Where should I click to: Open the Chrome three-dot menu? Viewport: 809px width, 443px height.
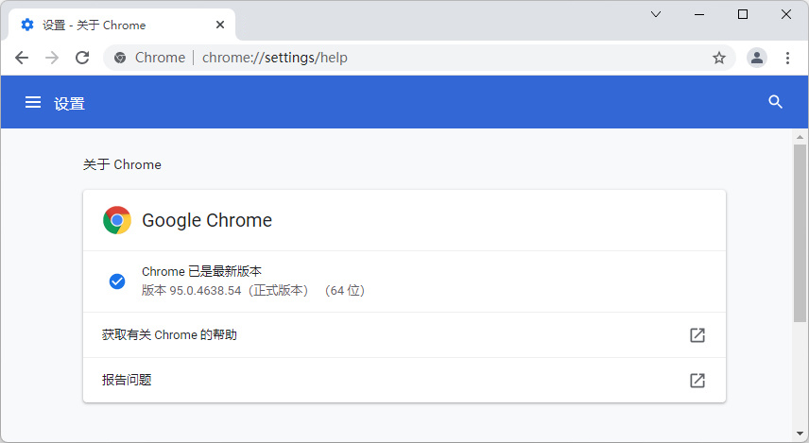(x=787, y=58)
